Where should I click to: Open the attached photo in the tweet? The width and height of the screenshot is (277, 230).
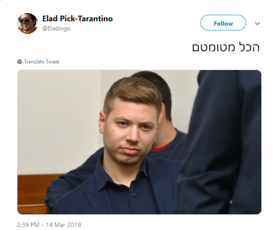(139, 142)
